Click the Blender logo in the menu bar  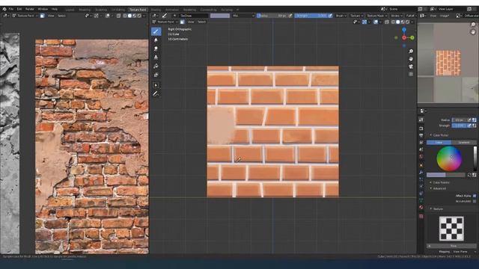[4, 9]
